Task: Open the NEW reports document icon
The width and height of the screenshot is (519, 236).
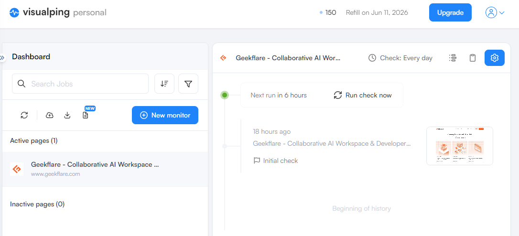Action: (86, 115)
